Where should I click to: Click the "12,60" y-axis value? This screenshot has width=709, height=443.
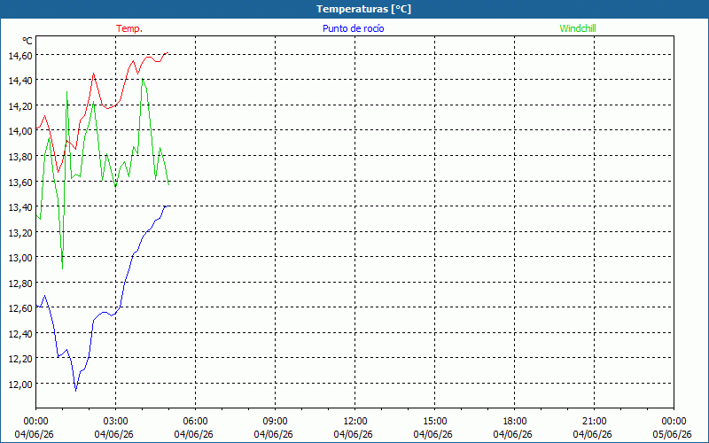(x=20, y=308)
